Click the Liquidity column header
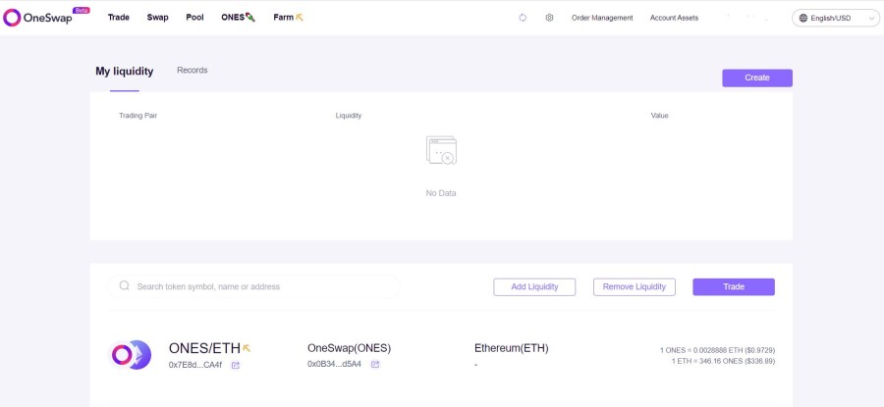Image resolution: width=884 pixels, height=407 pixels. (x=349, y=116)
